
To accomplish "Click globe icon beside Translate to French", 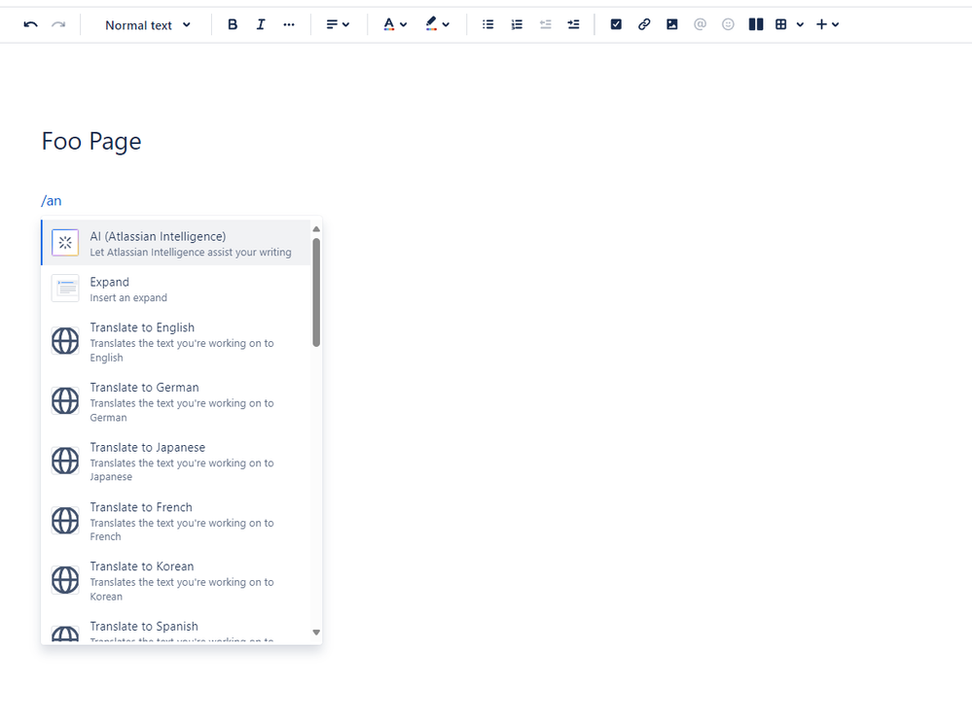I will pyautogui.click(x=65, y=521).
